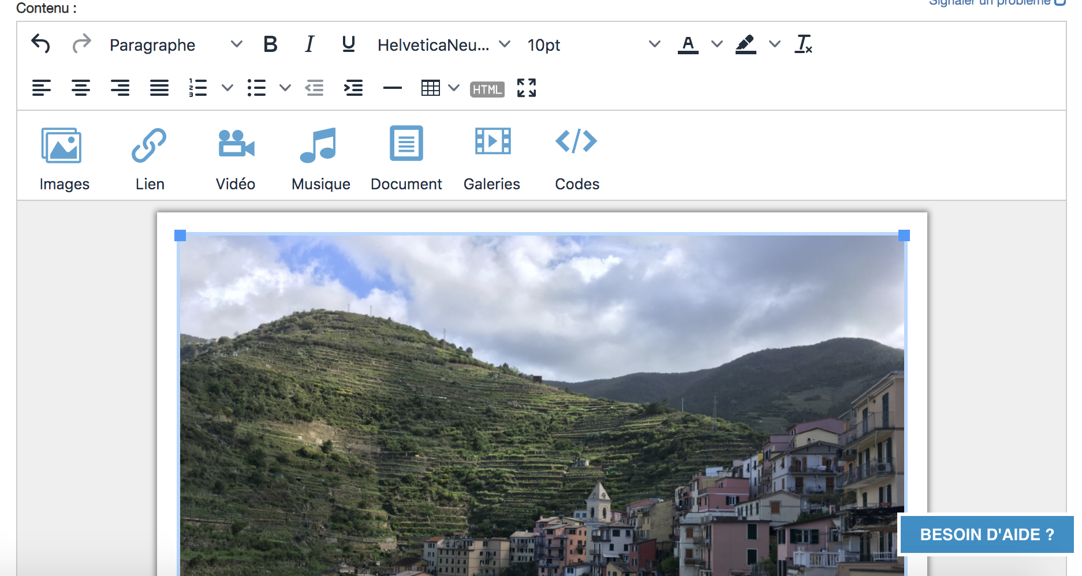Screen dimensions: 1082x576
Task: Align text to the right
Action: (120, 88)
